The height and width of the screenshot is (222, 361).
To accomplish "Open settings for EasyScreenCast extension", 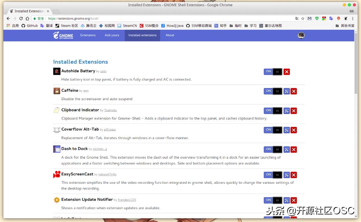I will click(x=286, y=175).
